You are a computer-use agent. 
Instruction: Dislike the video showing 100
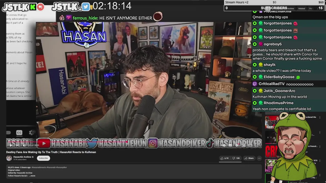(x=236, y=158)
